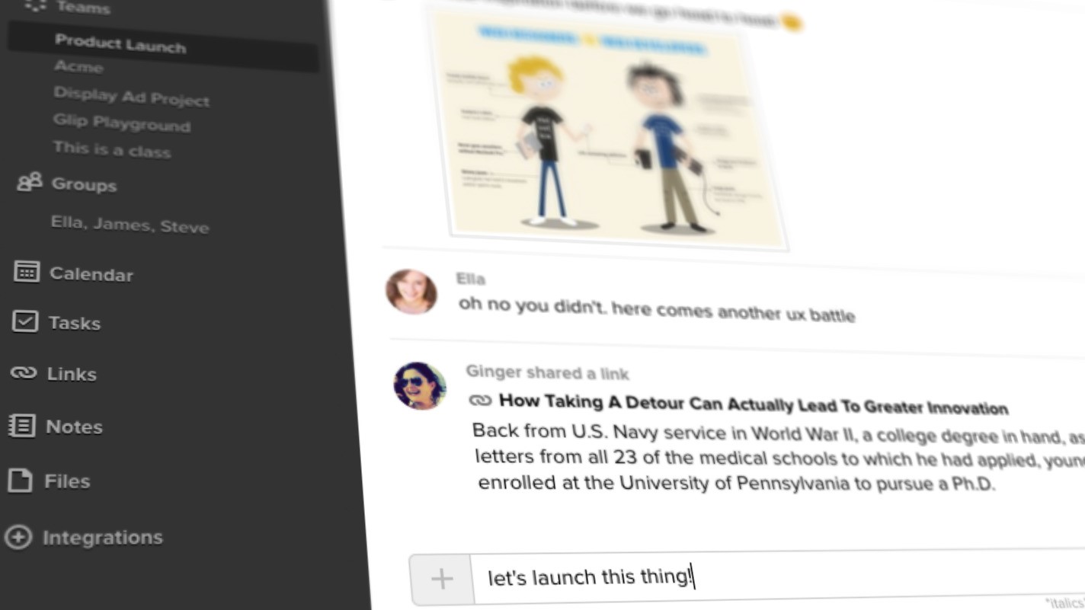1085x610 pixels.
Task: Click the Tasks checkmark icon
Action: click(25, 321)
